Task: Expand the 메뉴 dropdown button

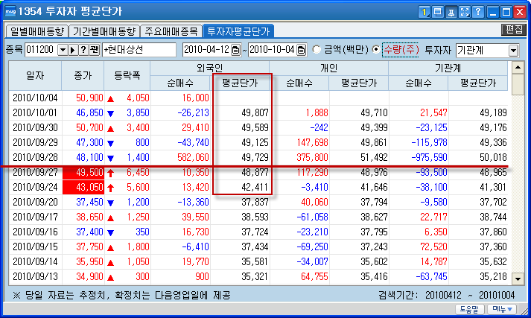Action: (502, 309)
